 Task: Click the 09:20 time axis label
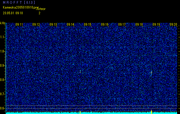click(173, 25)
